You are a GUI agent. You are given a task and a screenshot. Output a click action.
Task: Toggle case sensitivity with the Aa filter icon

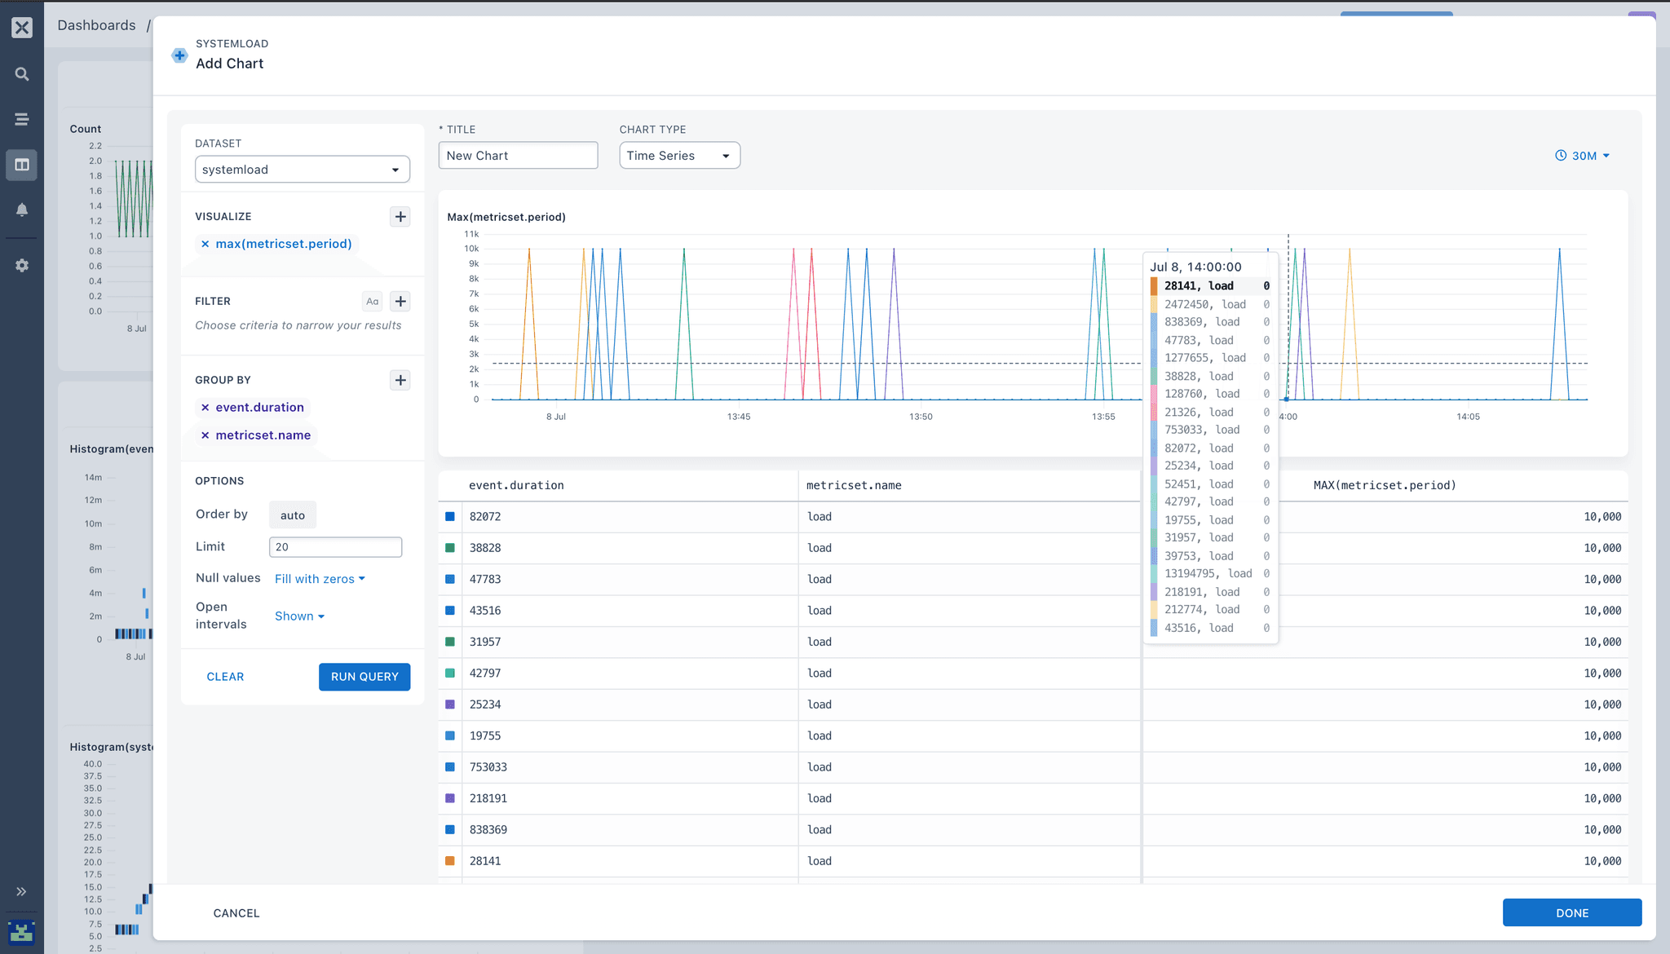(373, 301)
